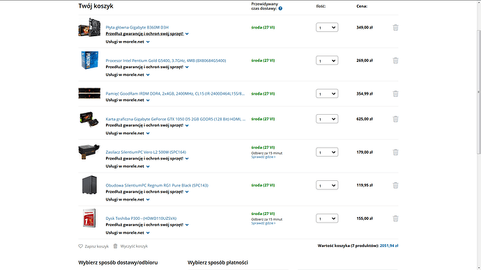Click the delivery time help info icon

[x=280, y=8]
